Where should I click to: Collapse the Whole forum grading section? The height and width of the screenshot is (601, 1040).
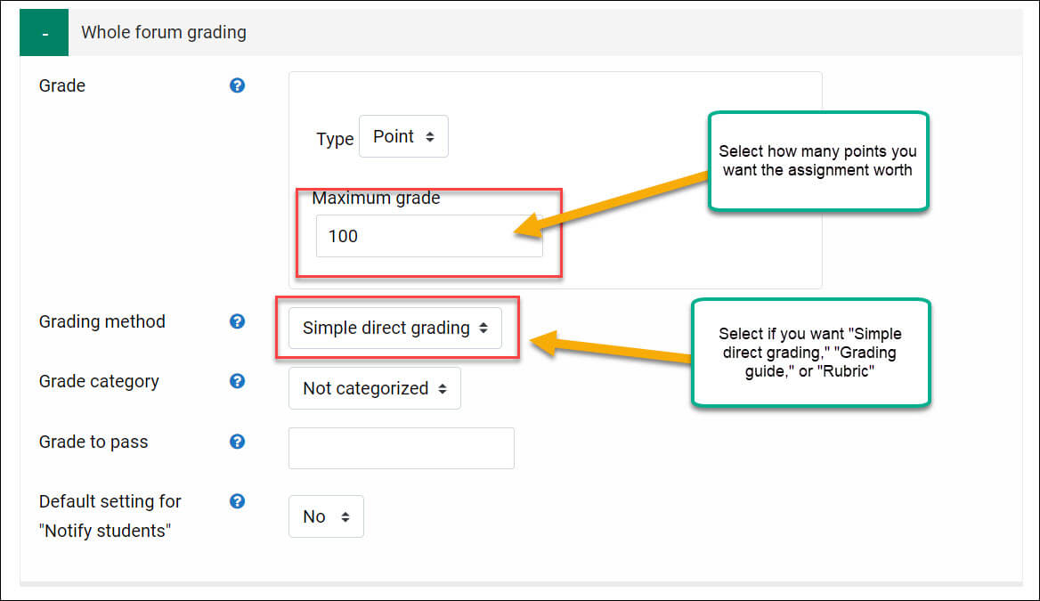point(44,33)
